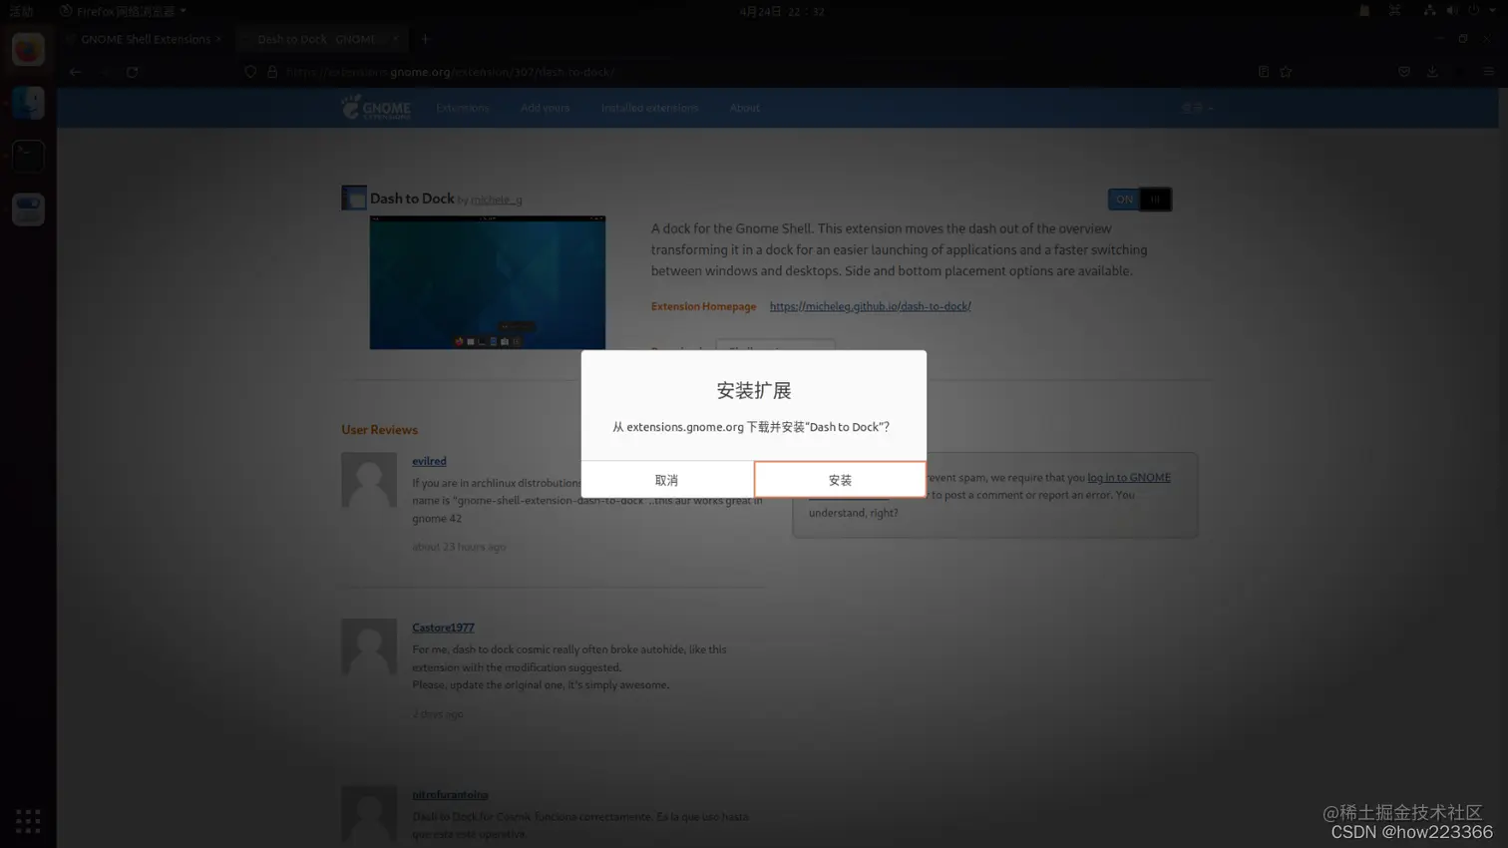Show tracking protection shield info
Image resolution: width=1508 pixels, height=848 pixels.
pyautogui.click(x=250, y=72)
